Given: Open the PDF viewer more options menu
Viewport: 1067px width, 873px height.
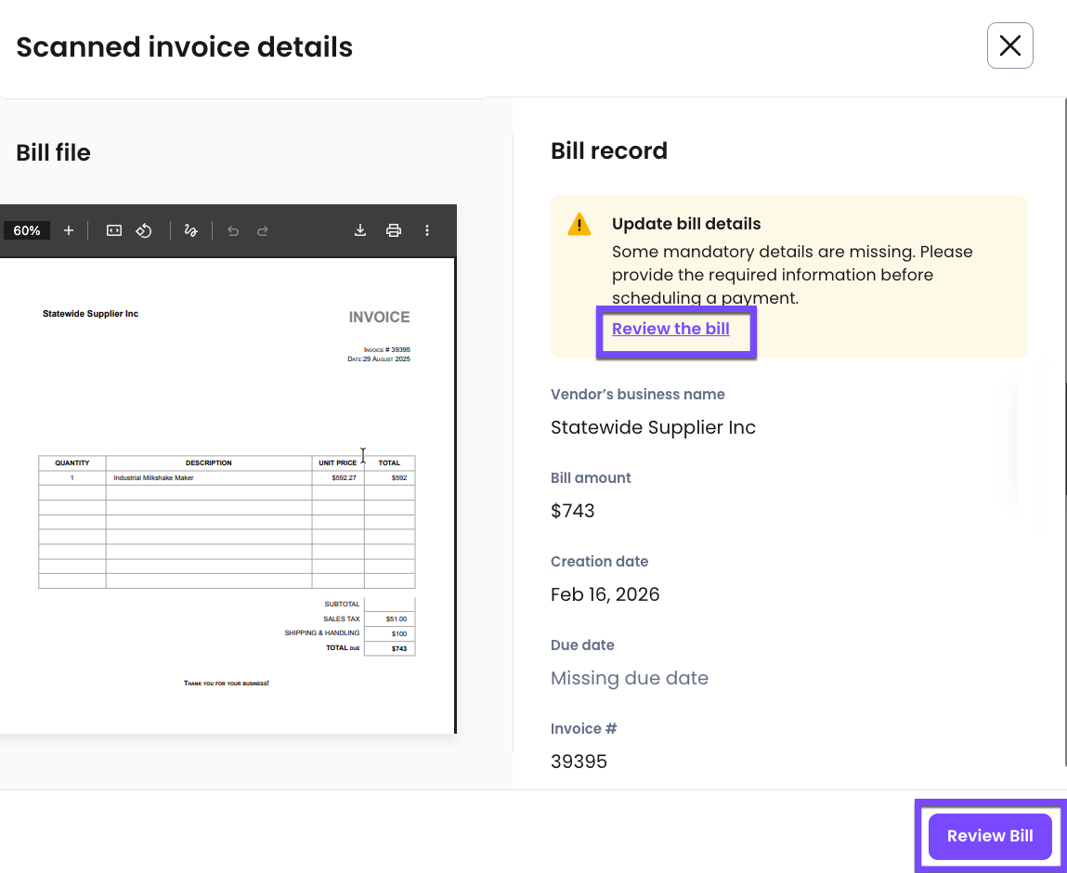Looking at the screenshot, I should pyautogui.click(x=427, y=230).
